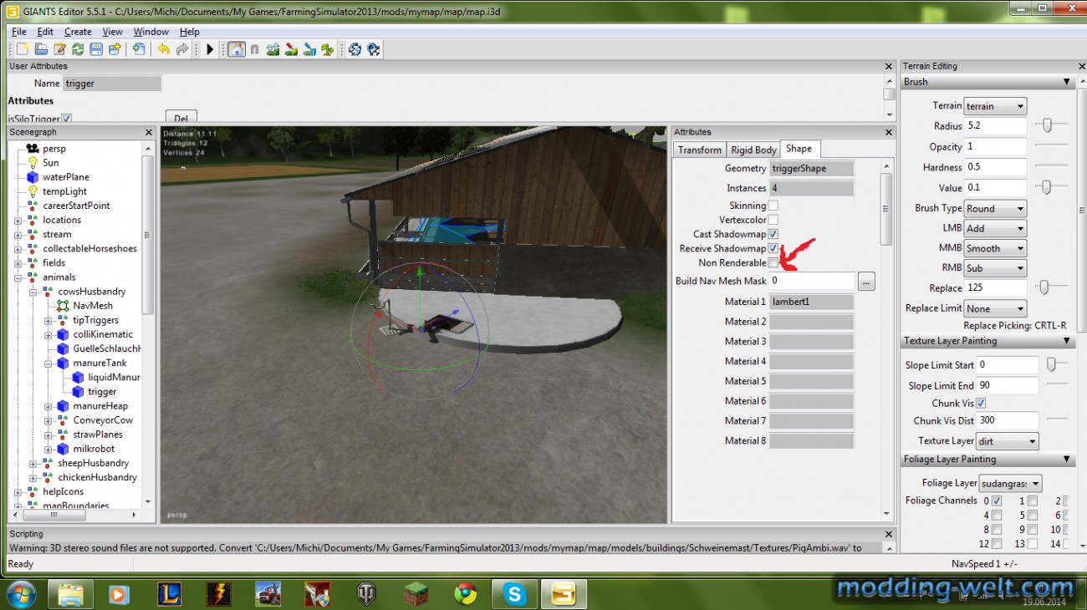The image size is (1087, 610).
Task: Toggle the house navigation mode icon
Action: tap(237, 49)
